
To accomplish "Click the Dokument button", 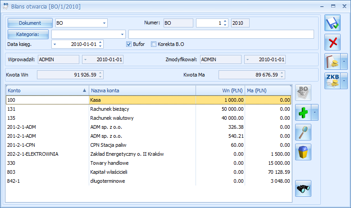I will click(30, 23).
